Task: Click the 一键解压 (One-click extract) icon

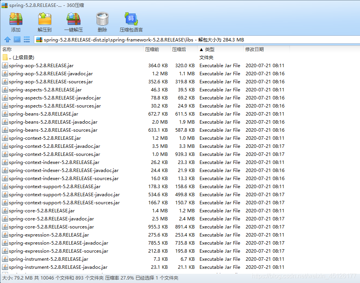Action: (74, 19)
